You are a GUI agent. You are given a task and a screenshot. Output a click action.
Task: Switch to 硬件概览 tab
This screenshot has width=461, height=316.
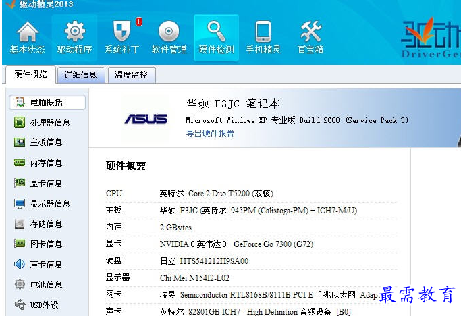pos(30,74)
